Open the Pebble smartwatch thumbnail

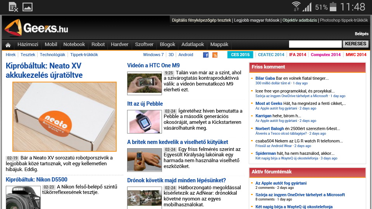tap(144, 122)
